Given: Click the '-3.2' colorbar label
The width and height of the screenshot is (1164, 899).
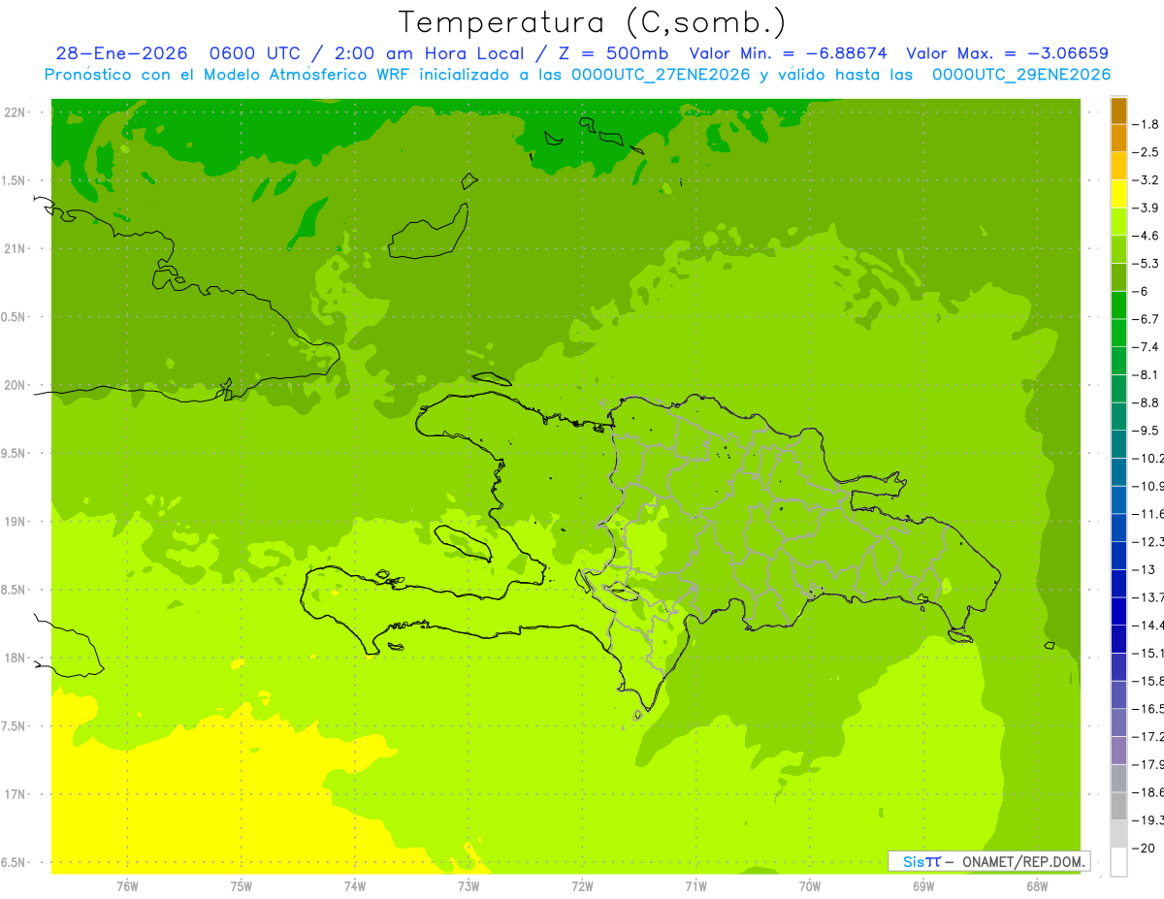Looking at the screenshot, I should [x=1148, y=179].
